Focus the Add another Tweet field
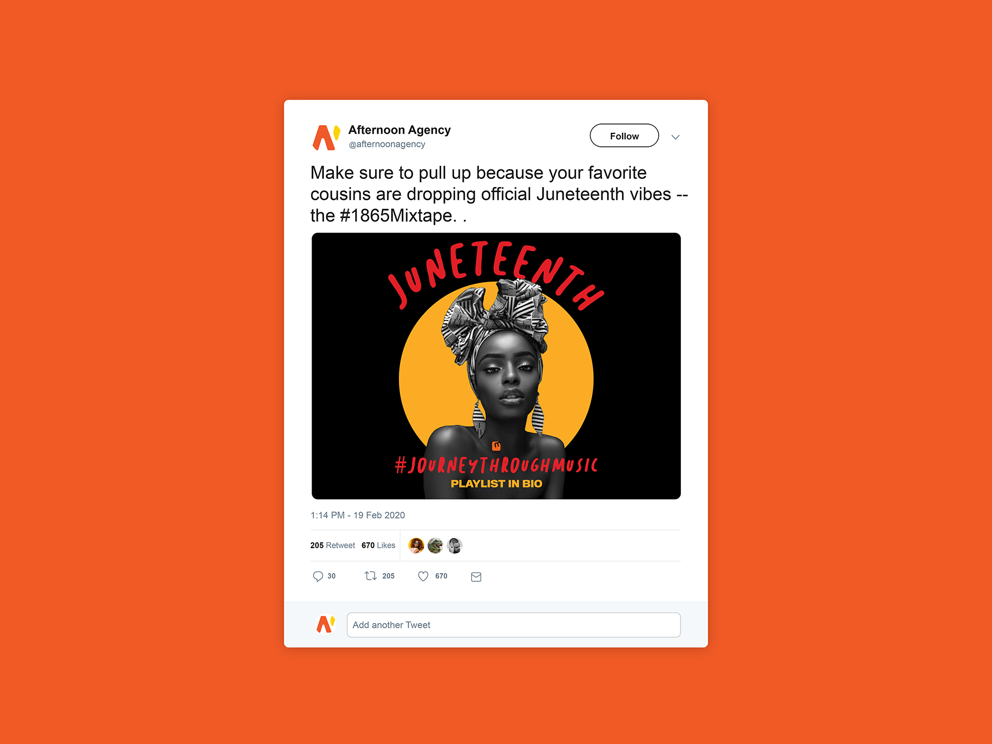 click(514, 625)
